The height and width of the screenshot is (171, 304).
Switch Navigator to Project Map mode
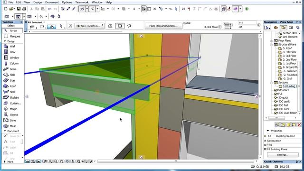click(275, 28)
